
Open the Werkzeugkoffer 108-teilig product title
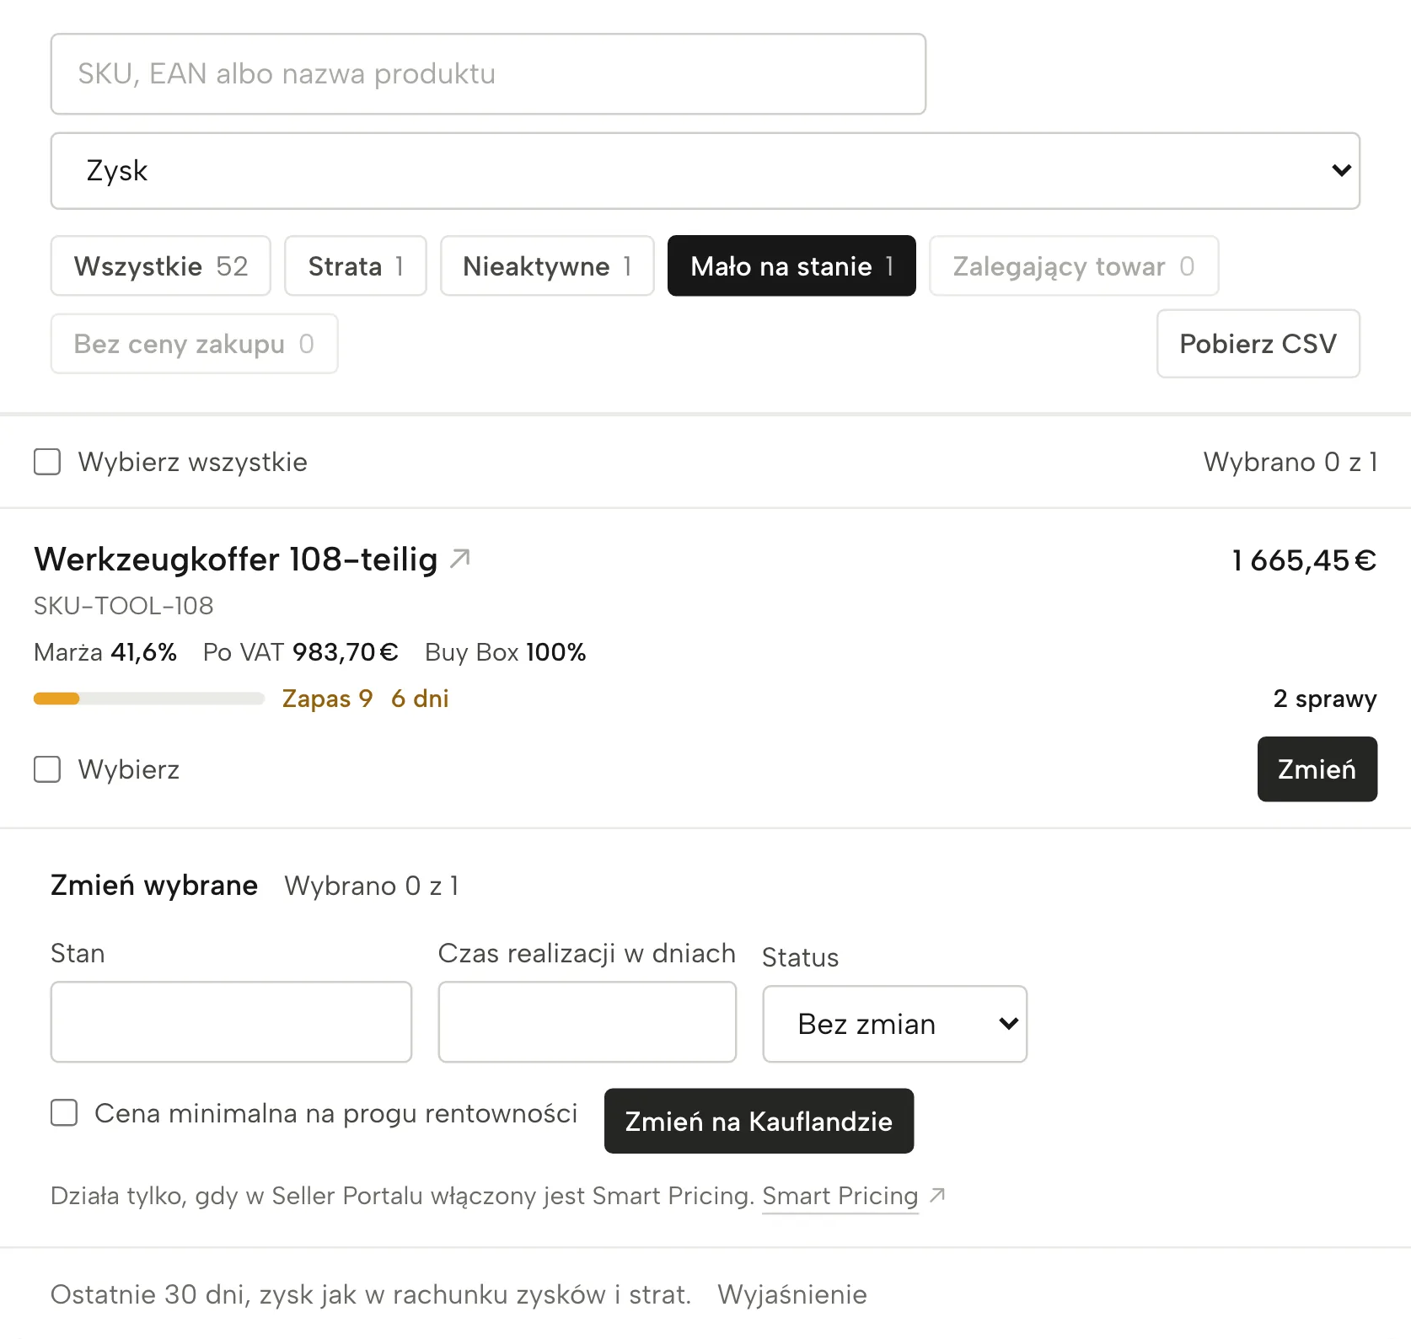[236, 560]
